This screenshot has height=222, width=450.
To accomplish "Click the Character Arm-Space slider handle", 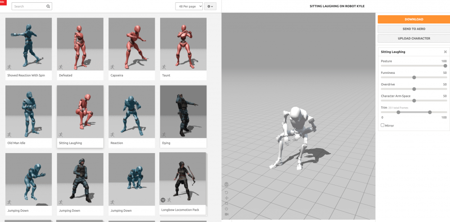I will click(x=414, y=101).
